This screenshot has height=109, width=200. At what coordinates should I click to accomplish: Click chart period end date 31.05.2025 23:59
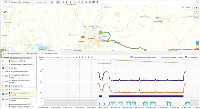65,57
